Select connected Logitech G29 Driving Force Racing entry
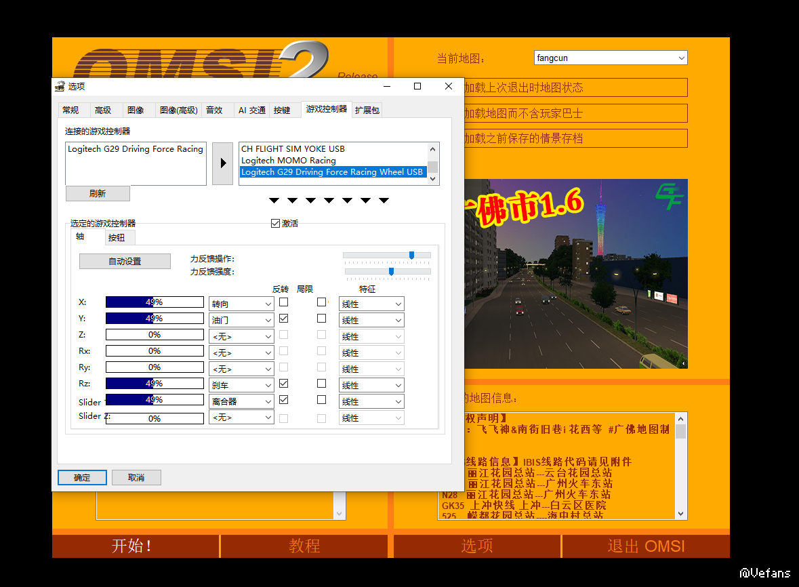This screenshot has height=587, width=799. point(136,149)
